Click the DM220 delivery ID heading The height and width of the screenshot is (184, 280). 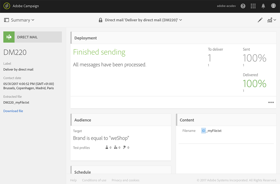[x=15, y=52]
